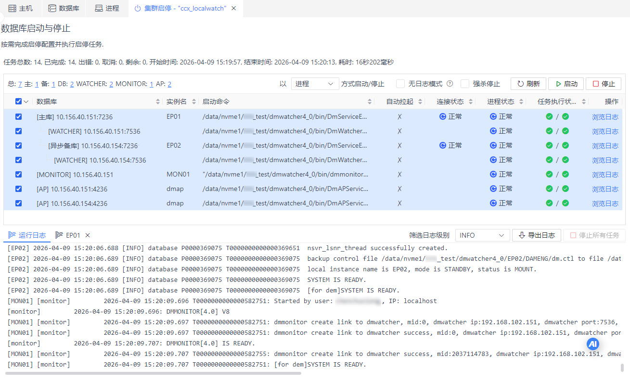630x381 pixels.
Task: Open the header checkbox selection dropdown arrow
Action: (26, 102)
